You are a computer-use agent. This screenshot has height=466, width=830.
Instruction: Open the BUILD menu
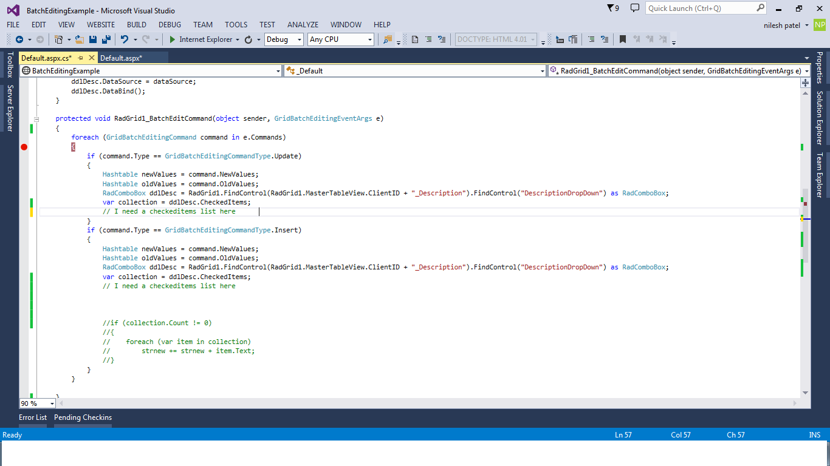(137, 25)
